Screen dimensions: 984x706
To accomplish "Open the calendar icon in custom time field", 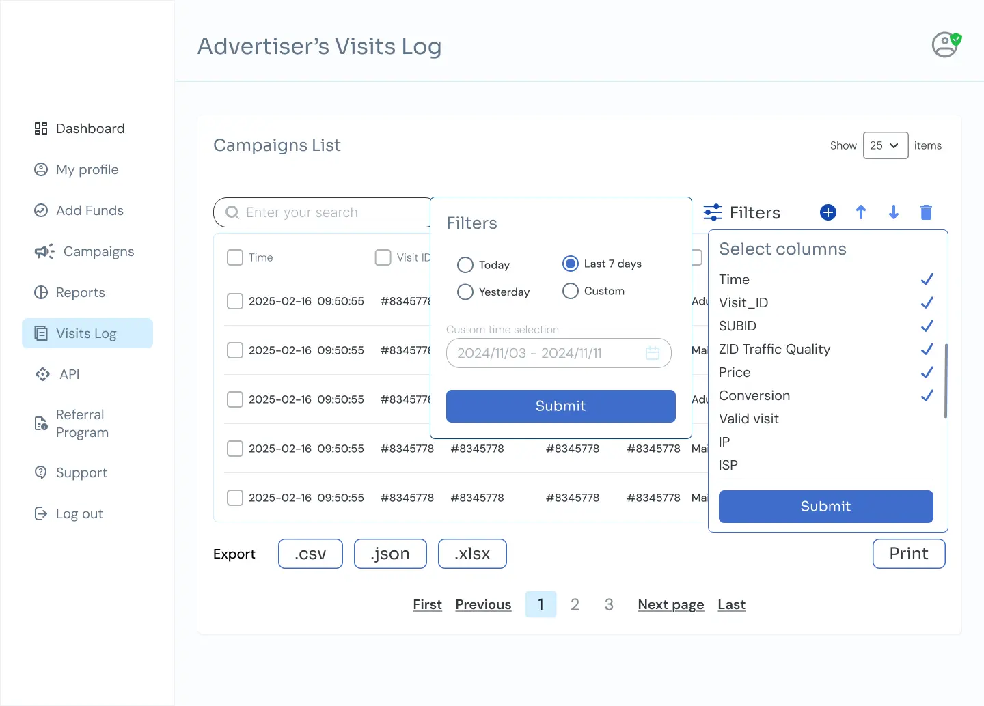I will click(x=653, y=353).
